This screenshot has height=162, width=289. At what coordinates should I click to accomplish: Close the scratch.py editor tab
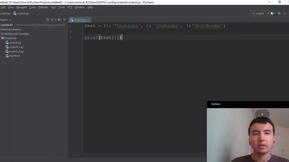[89, 20]
